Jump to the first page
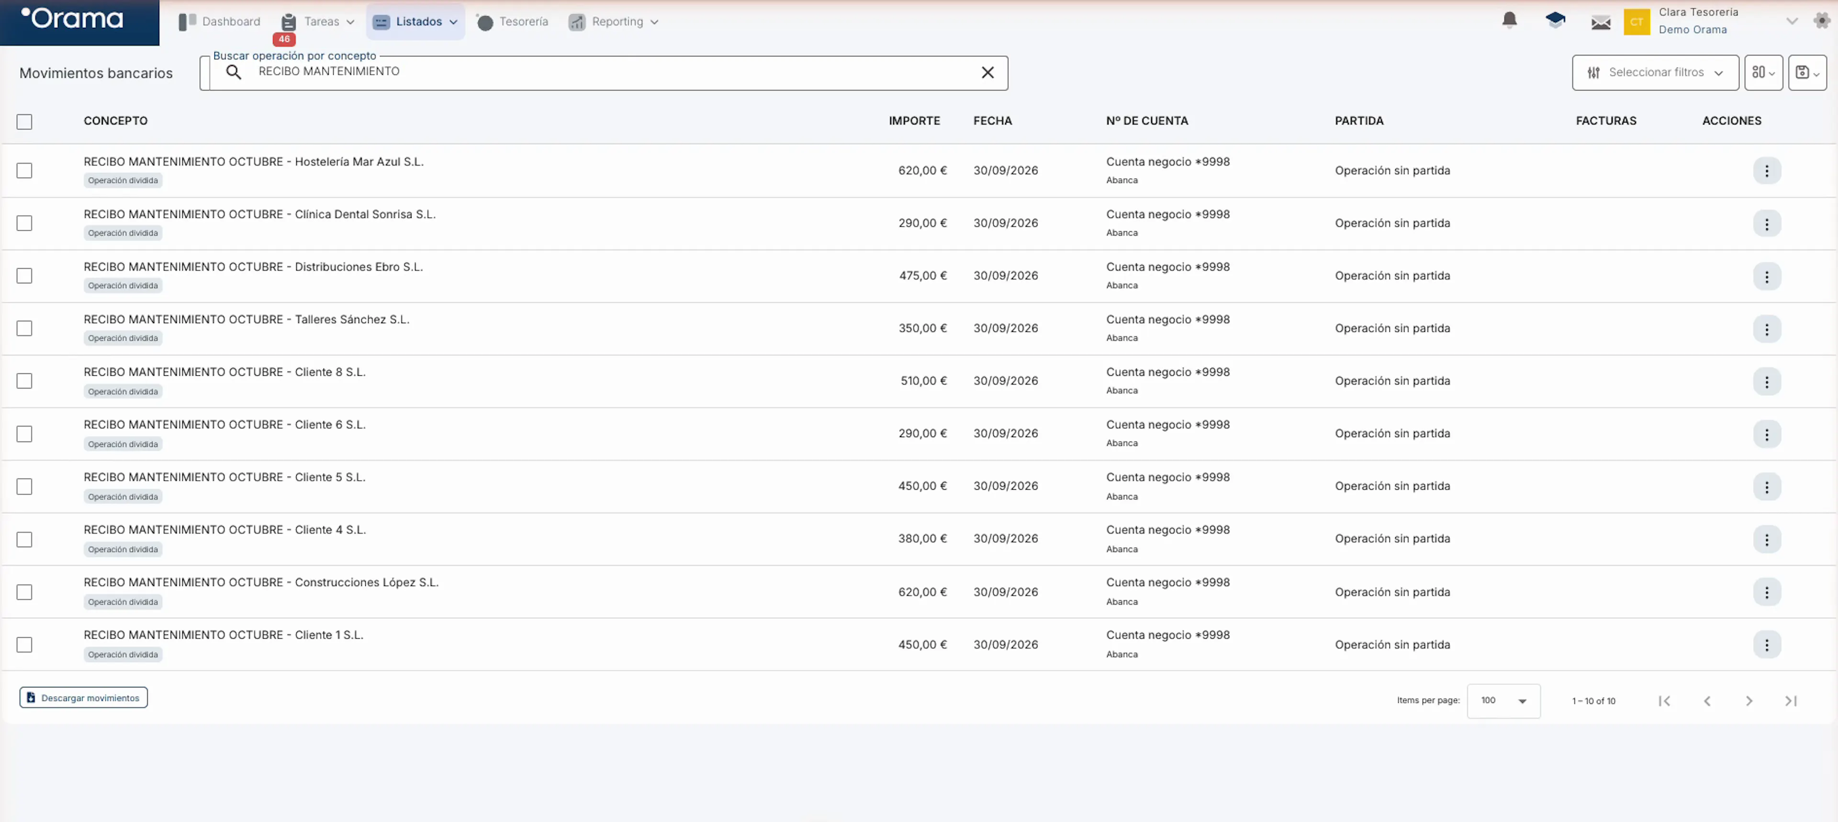The width and height of the screenshot is (1838, 822). [1665, 701]
